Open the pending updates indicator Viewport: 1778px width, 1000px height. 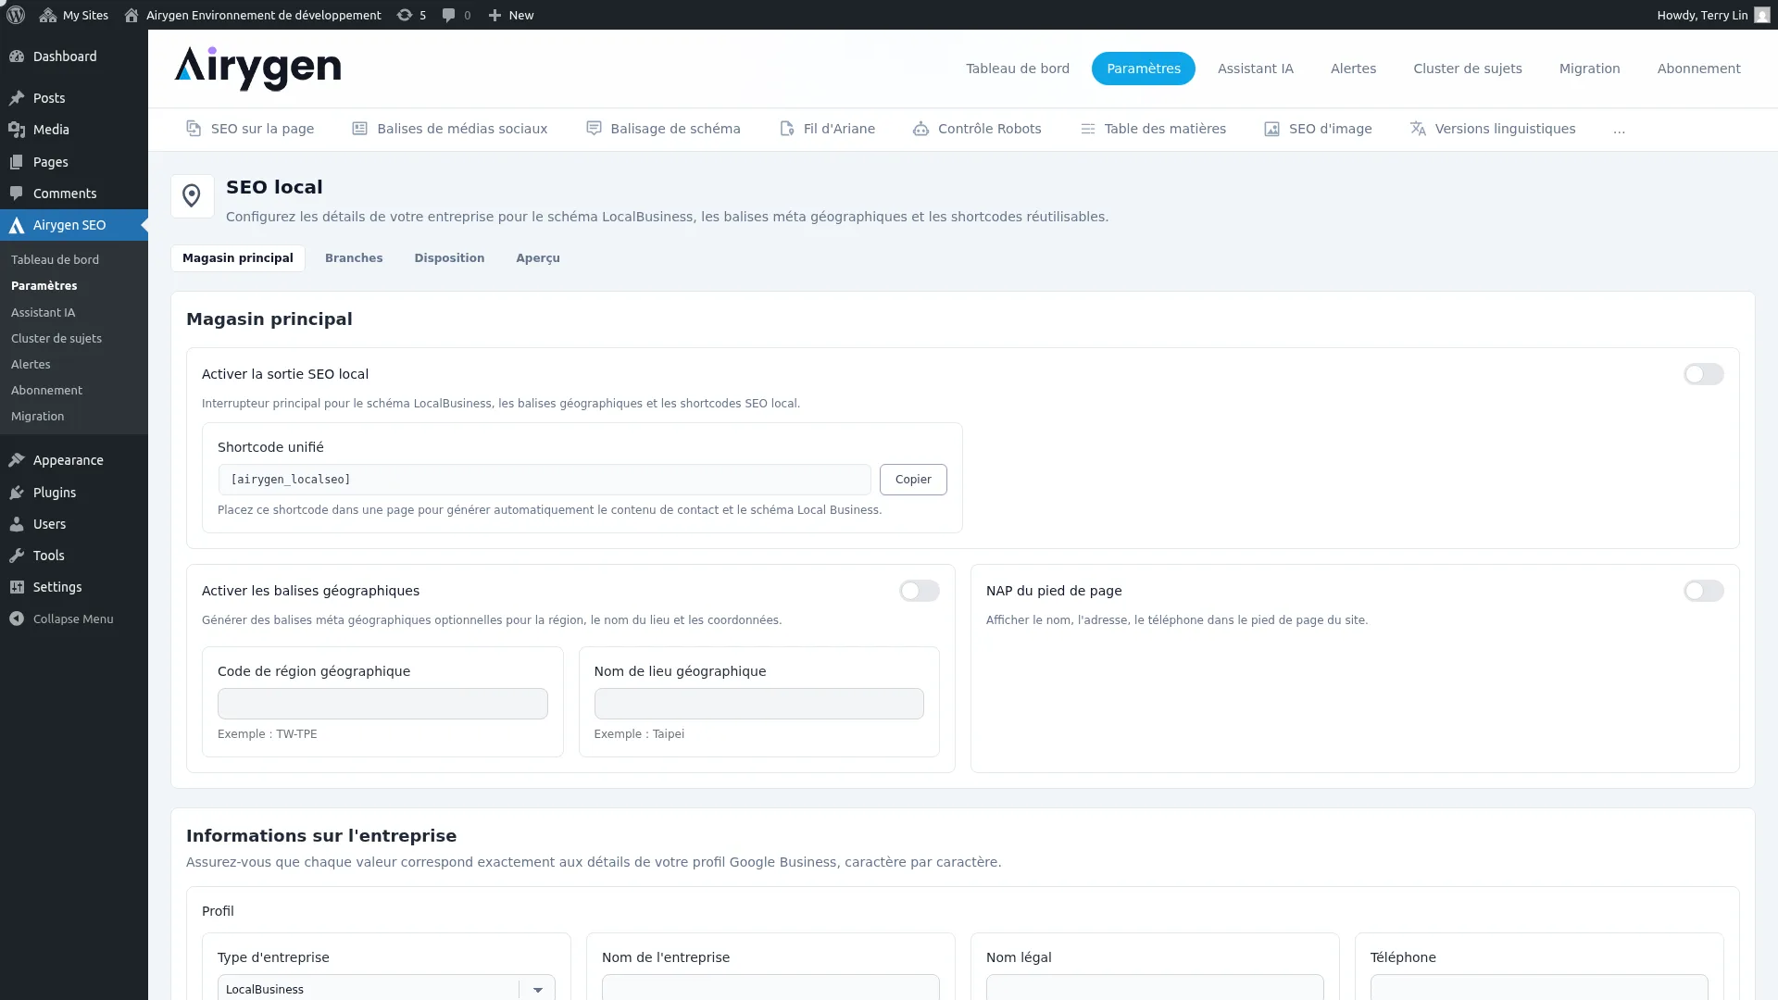[411, 15]
